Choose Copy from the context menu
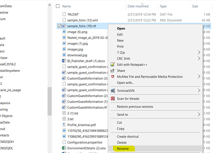This screenshot has height=153, width=217. (x=121, y=129)
